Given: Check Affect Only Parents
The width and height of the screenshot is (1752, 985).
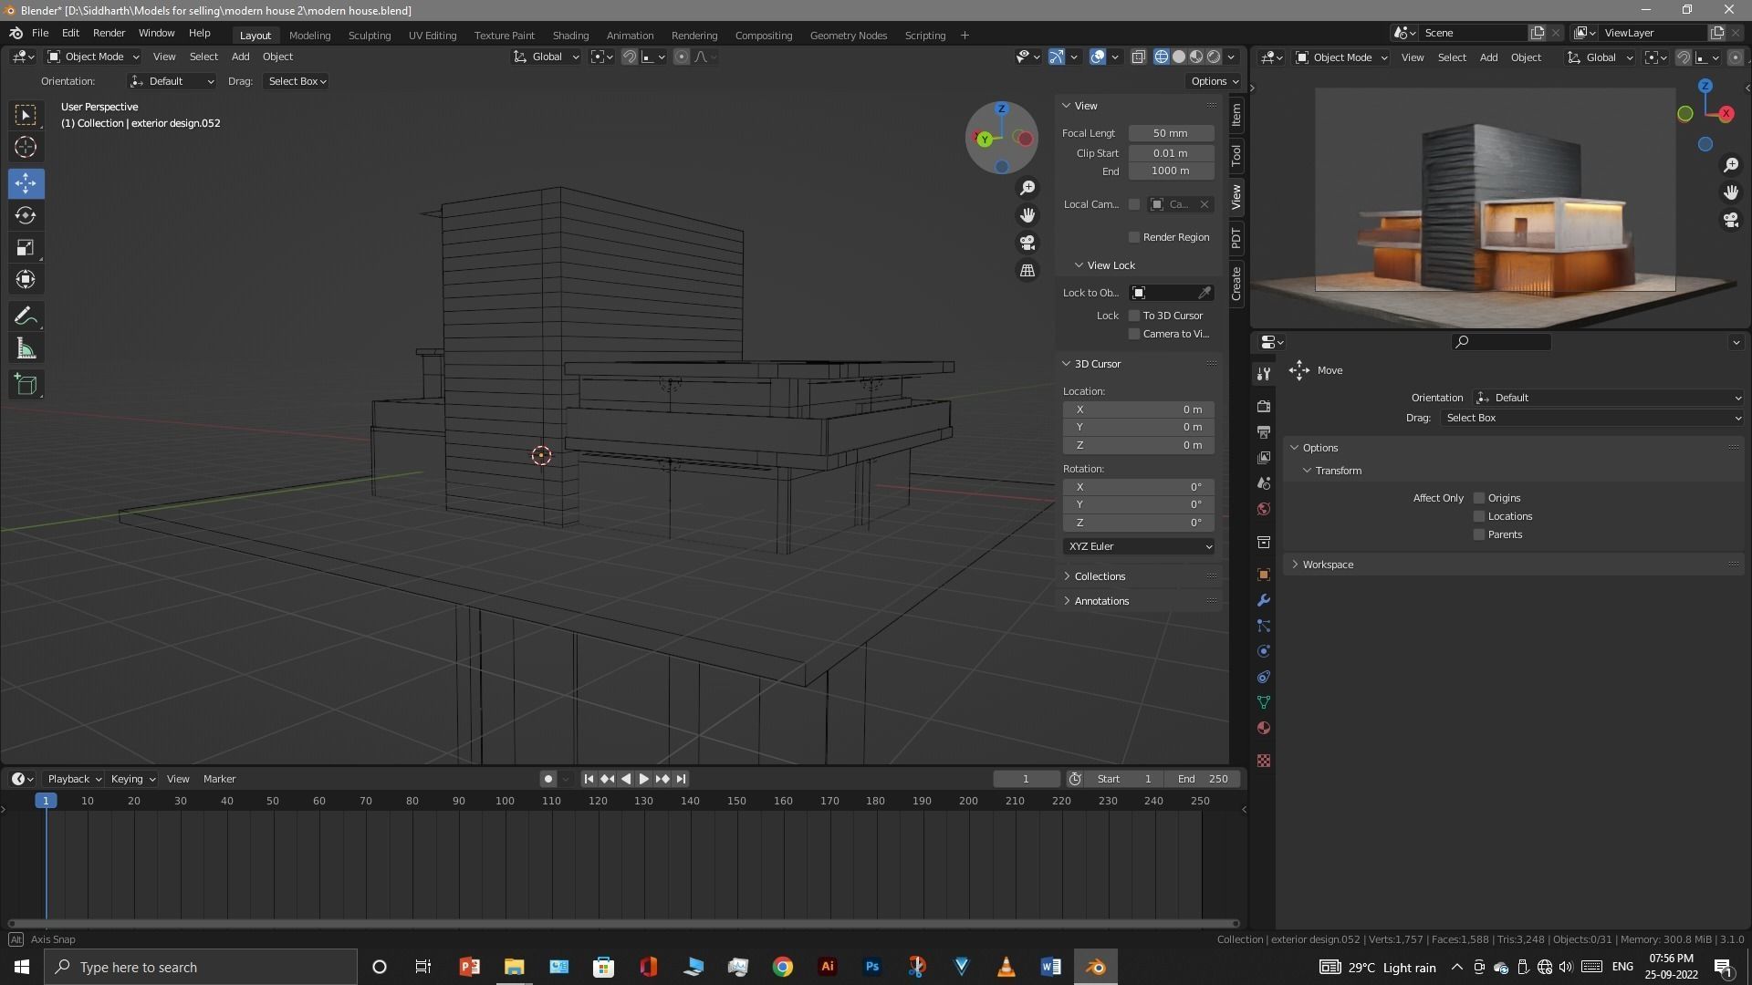Looking at the screenshot, I should point(1479,534).
